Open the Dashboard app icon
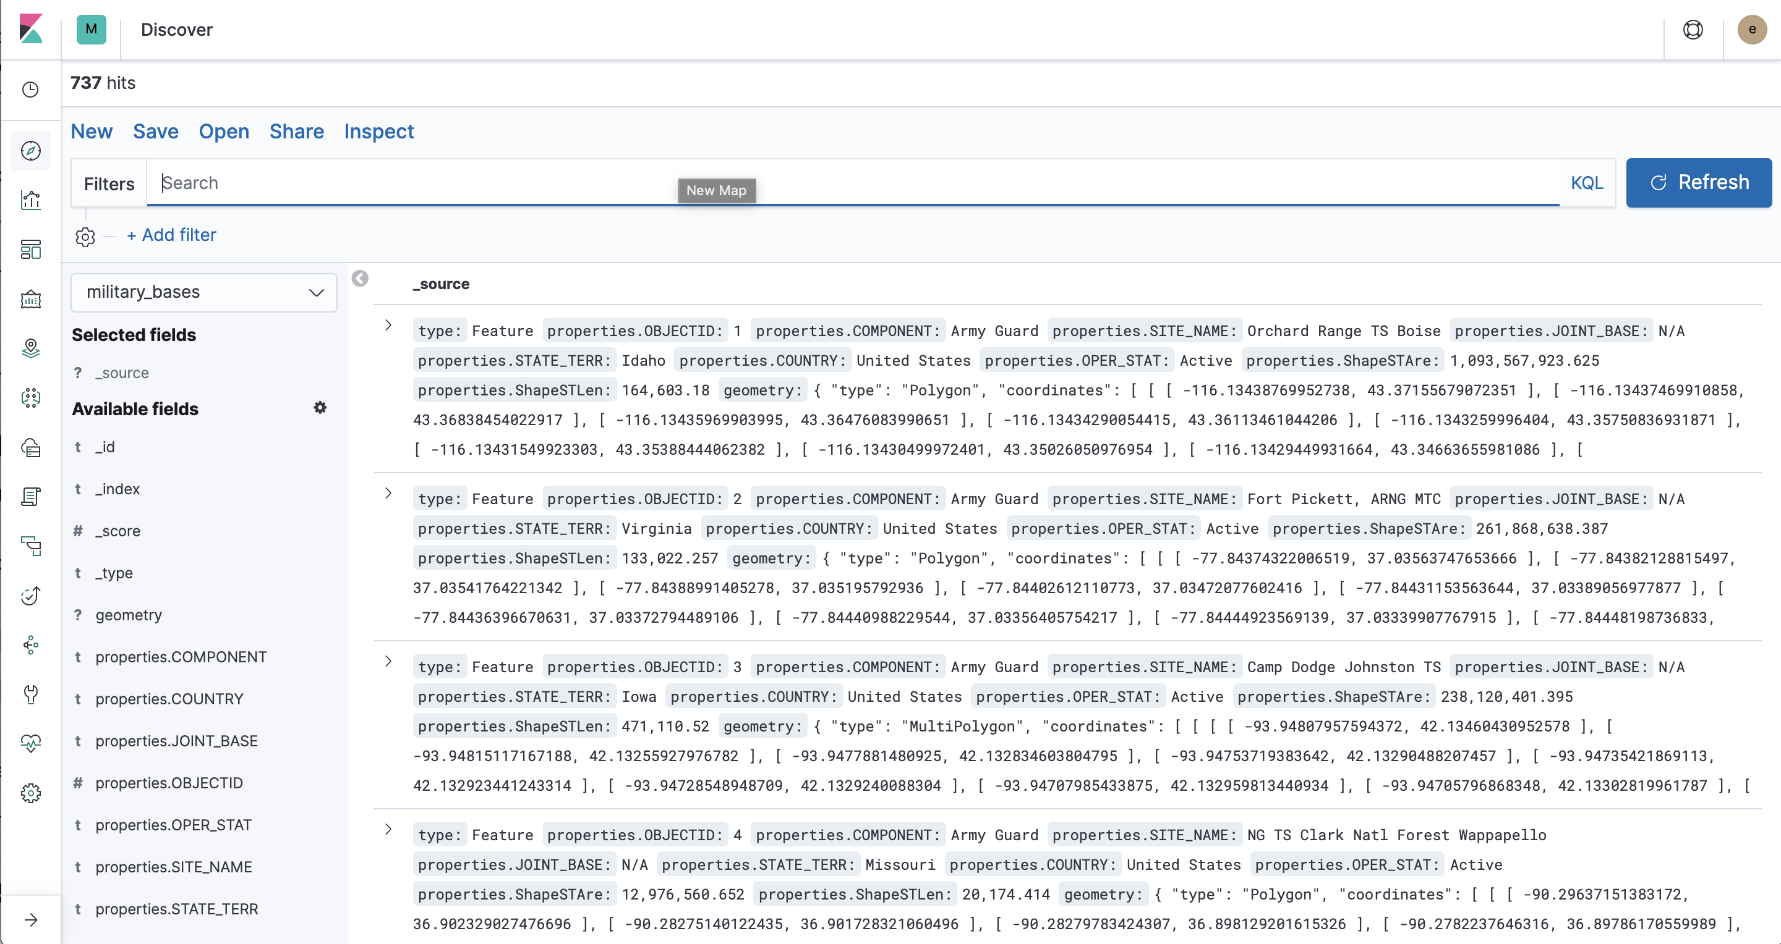The width and height of the screenshot is (1781, 944). (30, 250)
